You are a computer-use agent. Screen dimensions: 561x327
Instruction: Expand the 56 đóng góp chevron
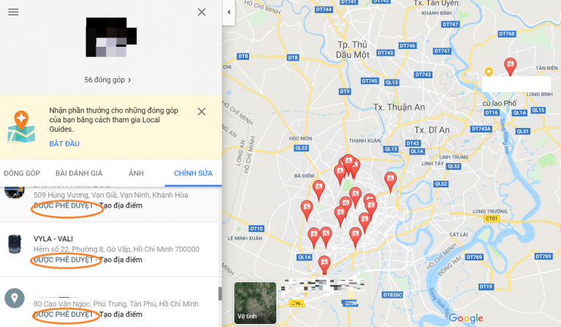click(129, 80)
